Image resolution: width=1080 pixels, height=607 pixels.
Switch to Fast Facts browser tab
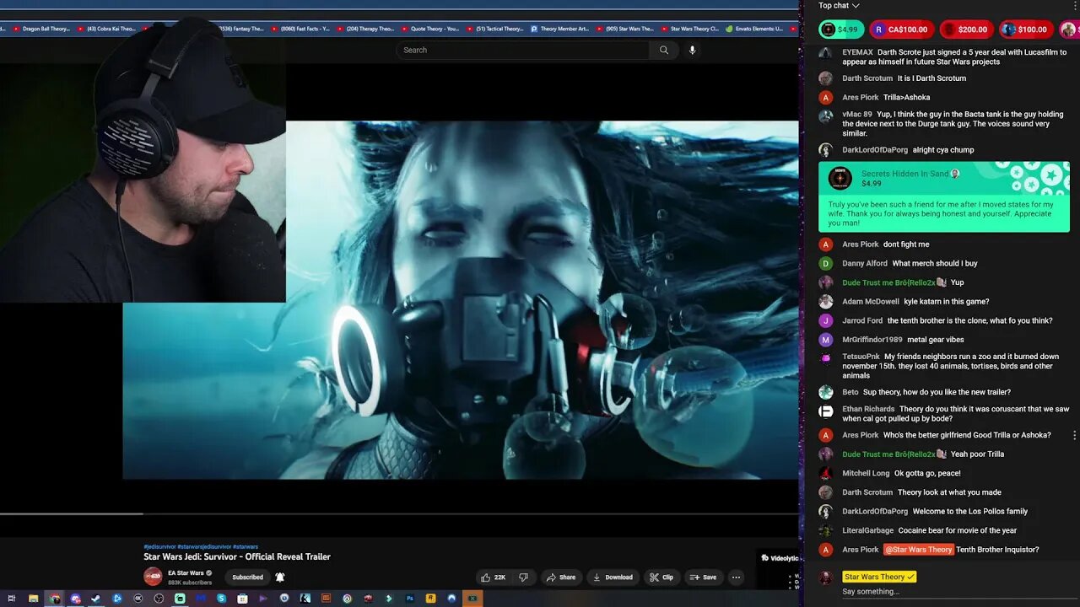tap(300, 29)
